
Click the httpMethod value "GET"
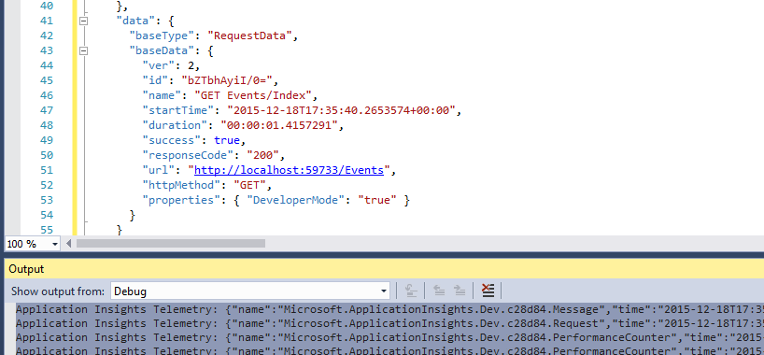(x=249, y=185)
